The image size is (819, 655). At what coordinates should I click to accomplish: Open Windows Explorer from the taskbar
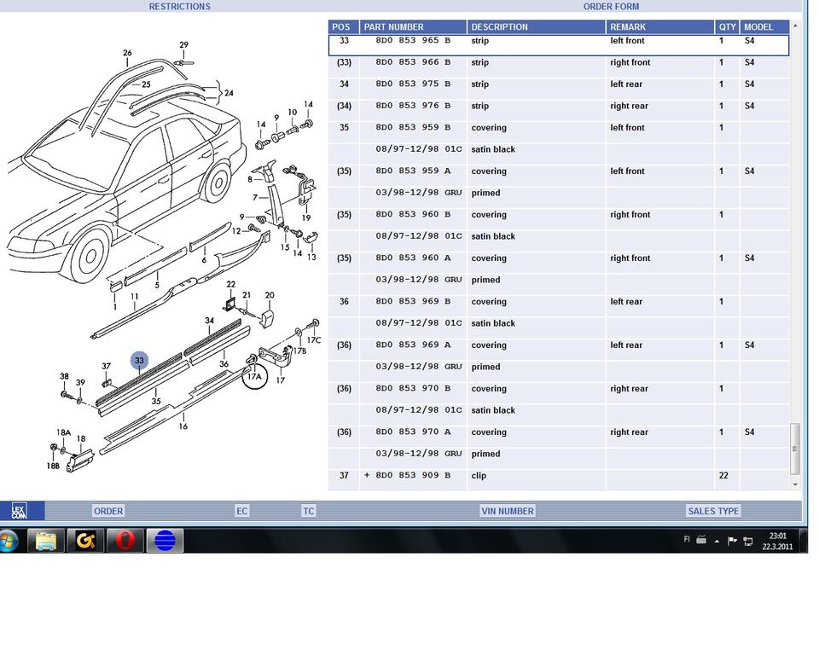pos(45,541)
